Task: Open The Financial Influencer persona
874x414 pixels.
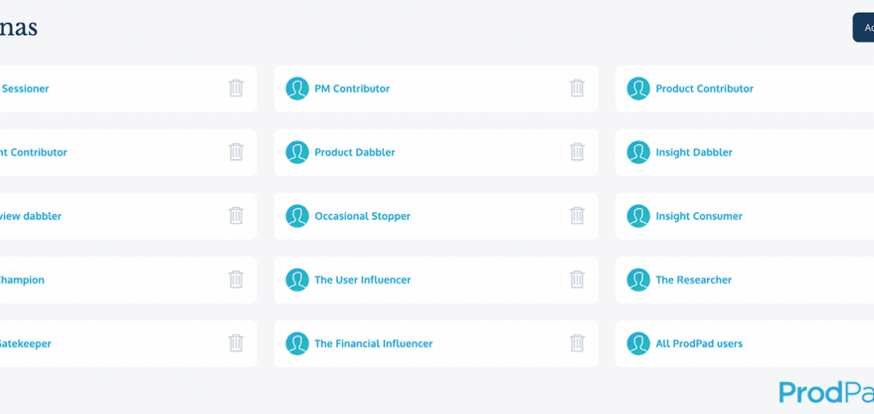Action: [x=374, y=343]
